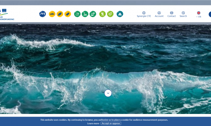Open the Search option

(183, 14)
